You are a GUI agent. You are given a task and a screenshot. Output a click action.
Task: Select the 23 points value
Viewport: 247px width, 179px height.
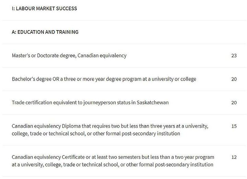point(234,56)
